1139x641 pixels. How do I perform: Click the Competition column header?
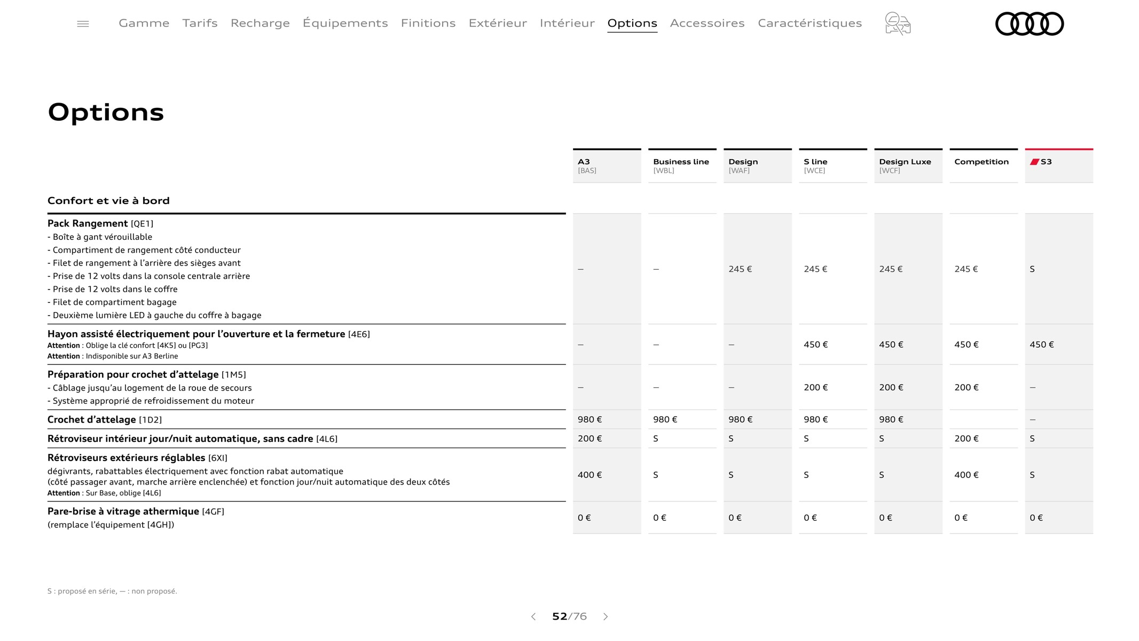tap(983, 166)
